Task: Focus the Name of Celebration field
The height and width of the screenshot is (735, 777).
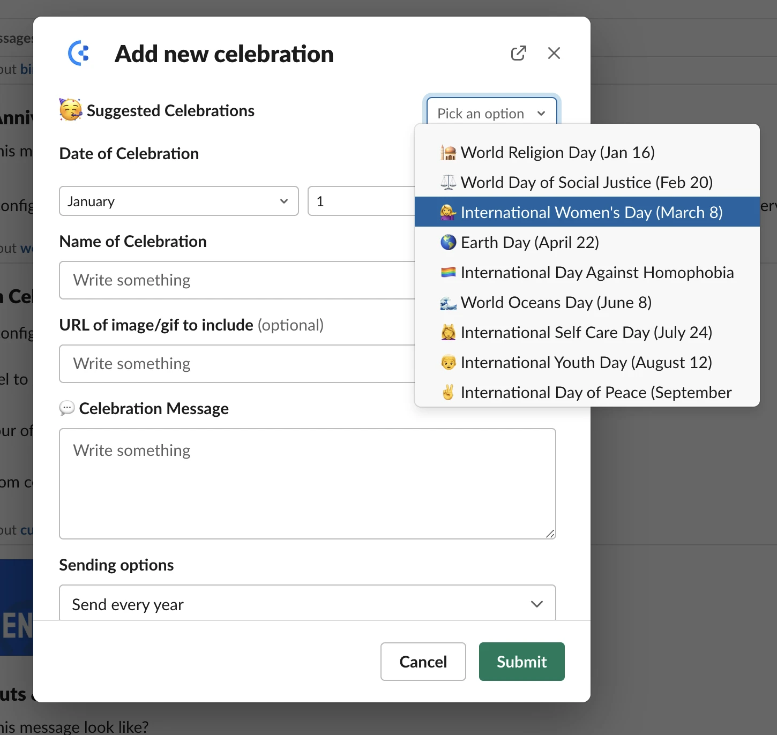Action: click(x=237, y=280)
